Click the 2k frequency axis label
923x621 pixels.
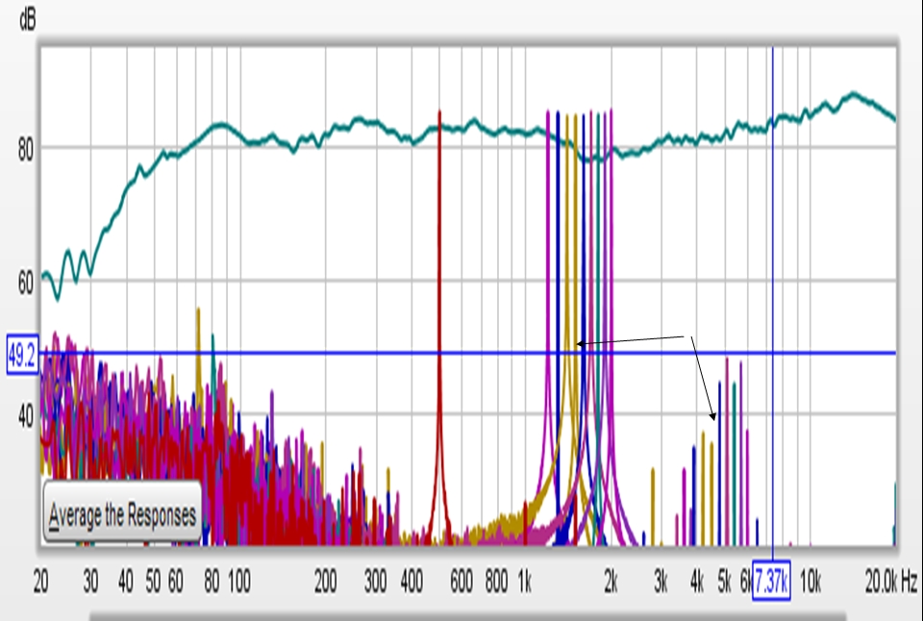[611, 582]
